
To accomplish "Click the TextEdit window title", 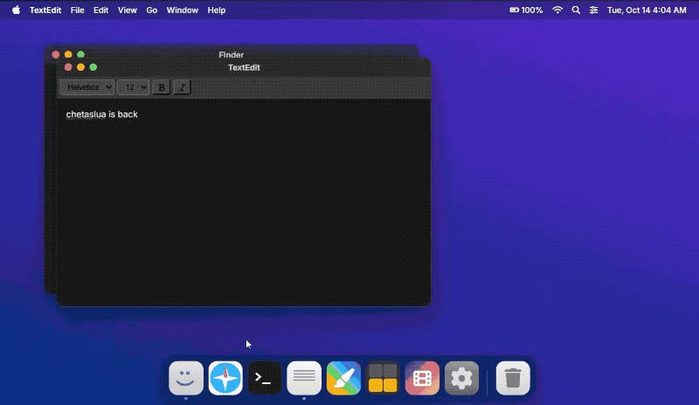I will pyautogui.click(x=244, y=68).
